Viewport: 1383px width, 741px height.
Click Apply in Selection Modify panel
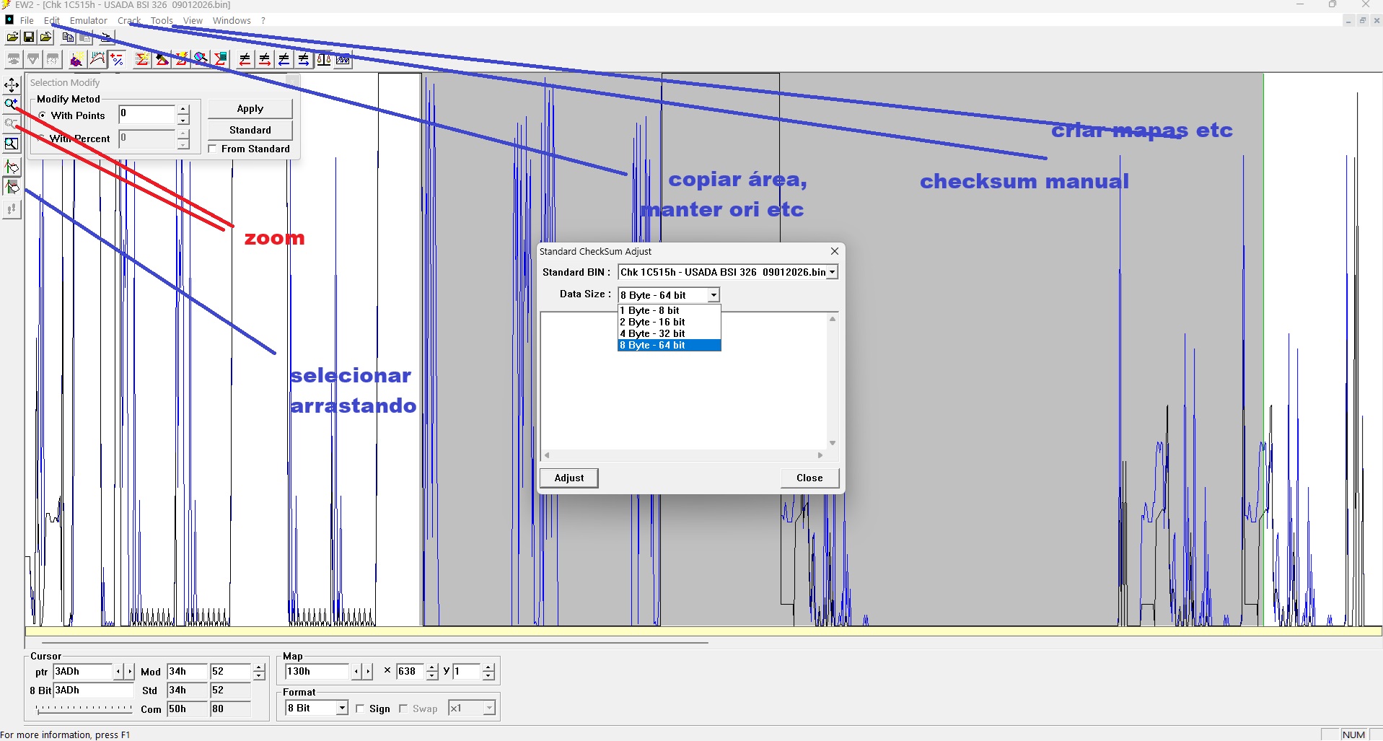click(250, 109)
